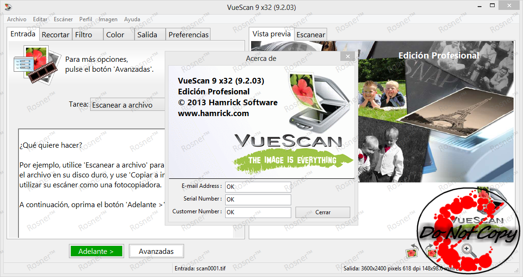The image size is (523, 277).
Task: Open the Archivo menu
Action: pos(17,19)
